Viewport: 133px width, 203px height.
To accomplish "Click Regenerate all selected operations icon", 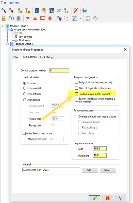I will [x=20, y=10].
